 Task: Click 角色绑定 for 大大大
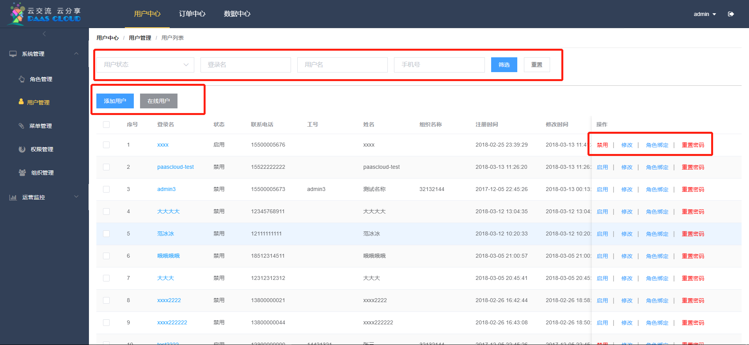(x=657, y=278)
